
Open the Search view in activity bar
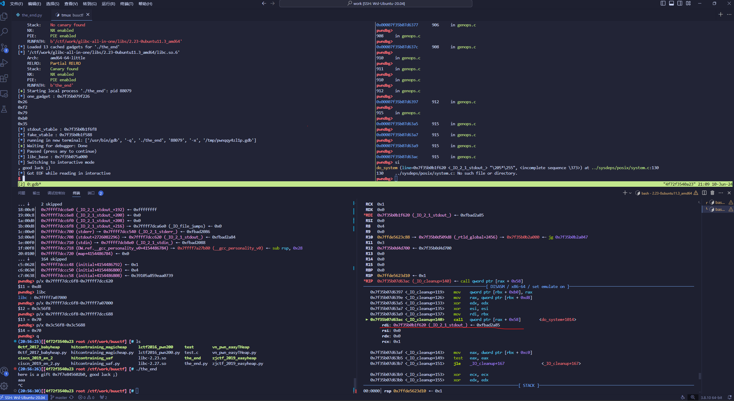[4, 32]
